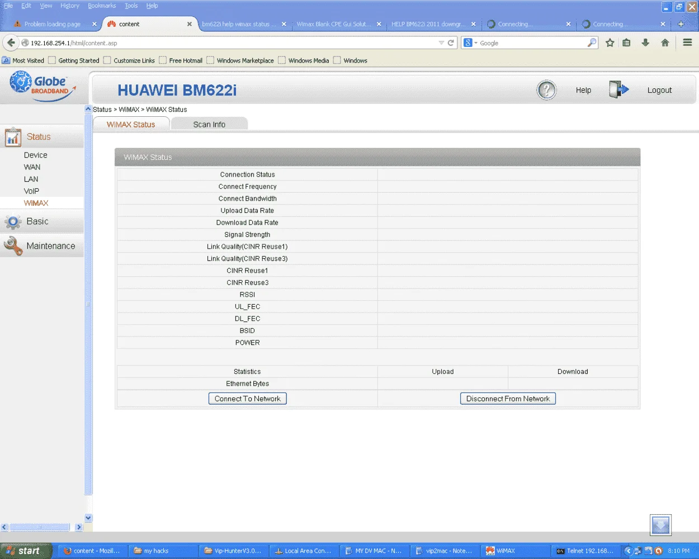Switch to the Scan Info tab
Viewport: 699px width, 559px height.
pos(209,124)
